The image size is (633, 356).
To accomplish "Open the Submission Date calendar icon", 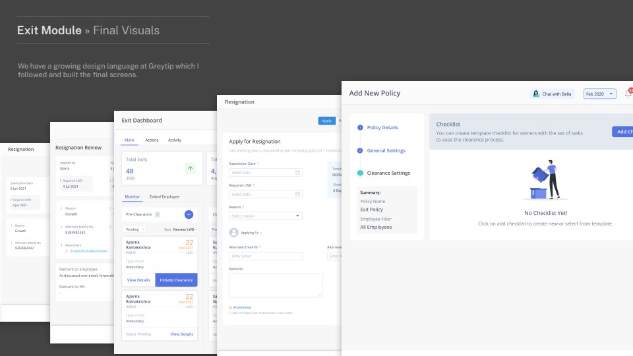I will [x=298, y=173].
